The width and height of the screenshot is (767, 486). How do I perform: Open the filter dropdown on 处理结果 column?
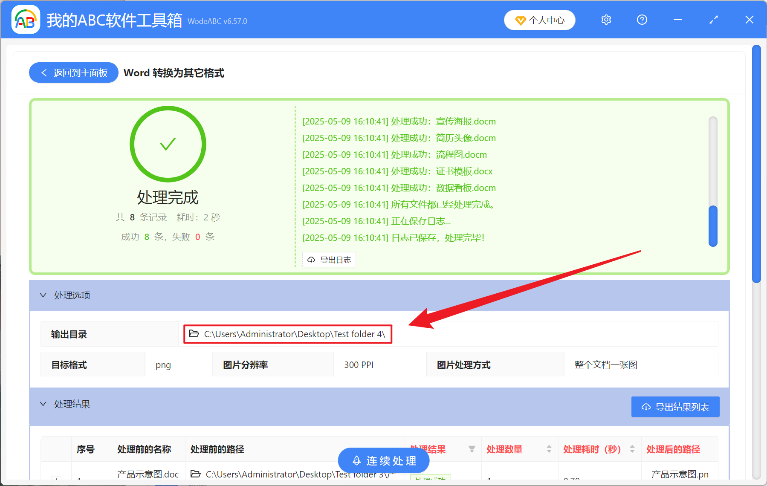pos(472,449)
